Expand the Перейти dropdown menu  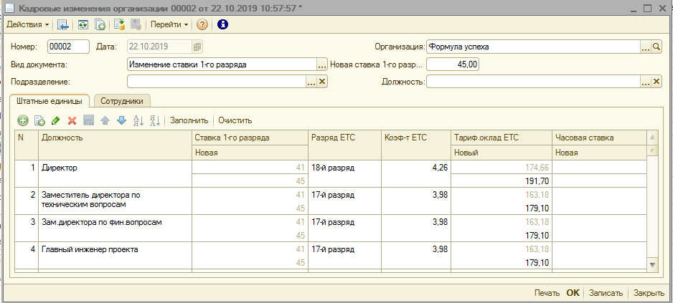pyautogui.click(x=169, y=24)
